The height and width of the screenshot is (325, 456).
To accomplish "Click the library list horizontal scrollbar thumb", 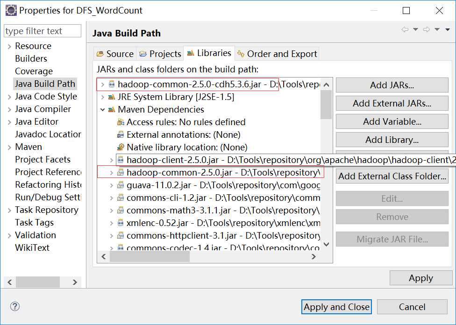I will coord(150,257).
